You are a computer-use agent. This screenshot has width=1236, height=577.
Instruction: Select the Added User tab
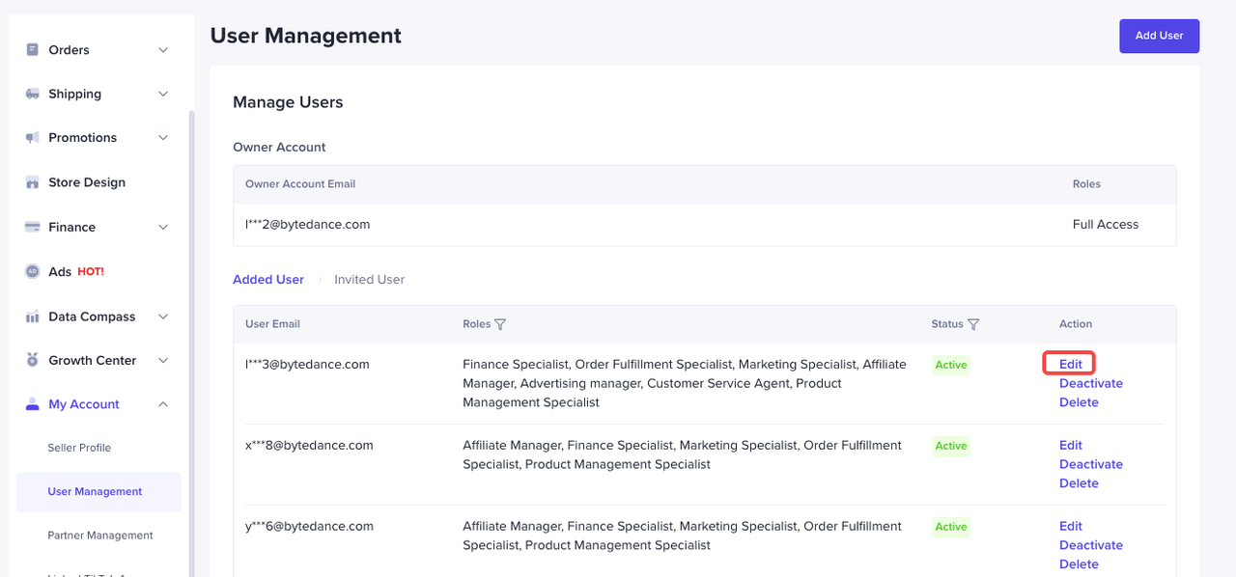point(268,280)
